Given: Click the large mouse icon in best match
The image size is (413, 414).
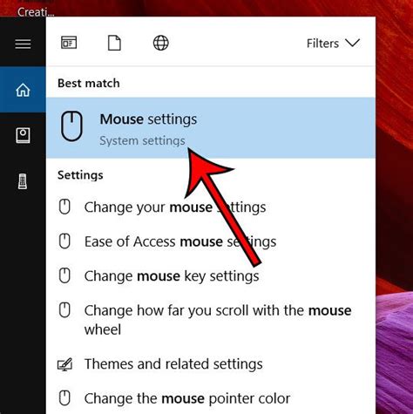Looking at the screenshot, I should coord(71,126).
